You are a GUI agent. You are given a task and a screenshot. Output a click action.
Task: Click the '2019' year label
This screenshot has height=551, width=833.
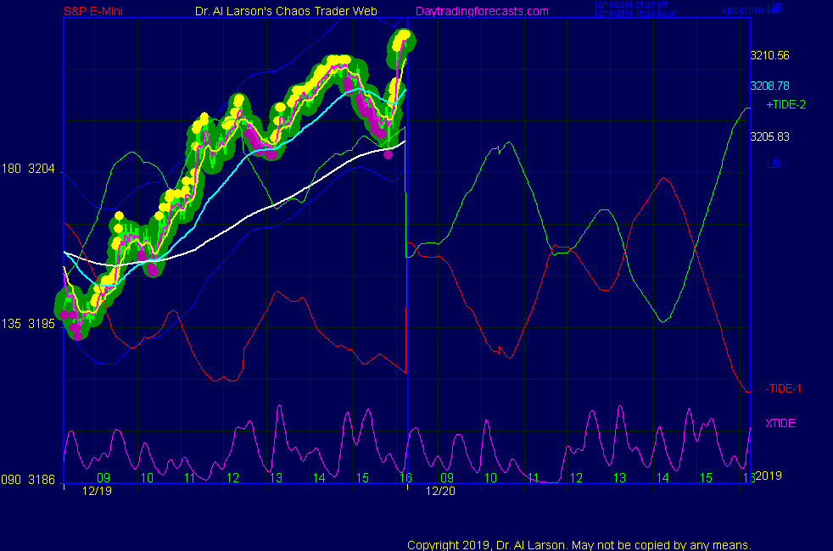click(x=769, y=476)
